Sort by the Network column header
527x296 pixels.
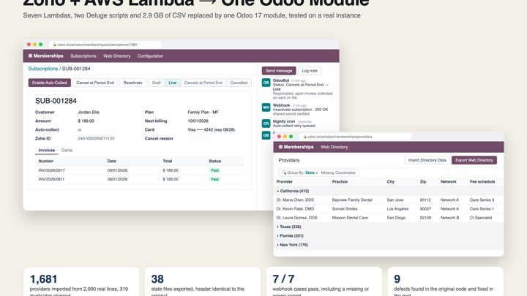click(449, 181)
